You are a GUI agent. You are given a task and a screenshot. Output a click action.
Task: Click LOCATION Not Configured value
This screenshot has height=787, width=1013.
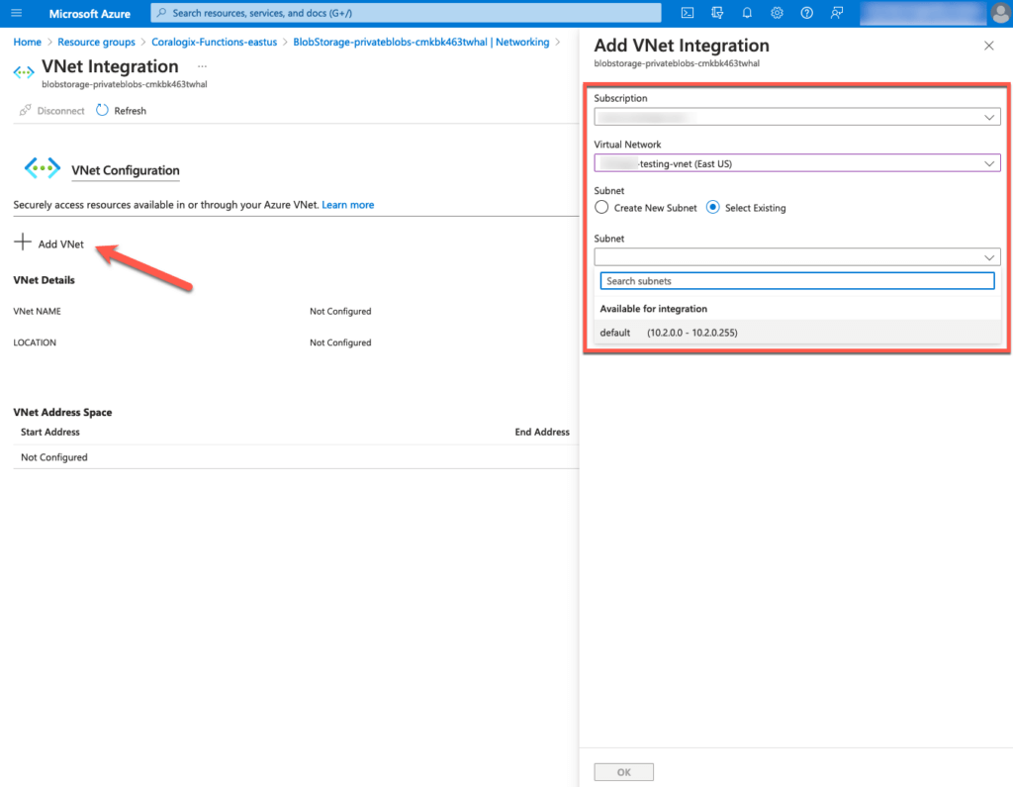pyautogui.click(x=340, y=343)
